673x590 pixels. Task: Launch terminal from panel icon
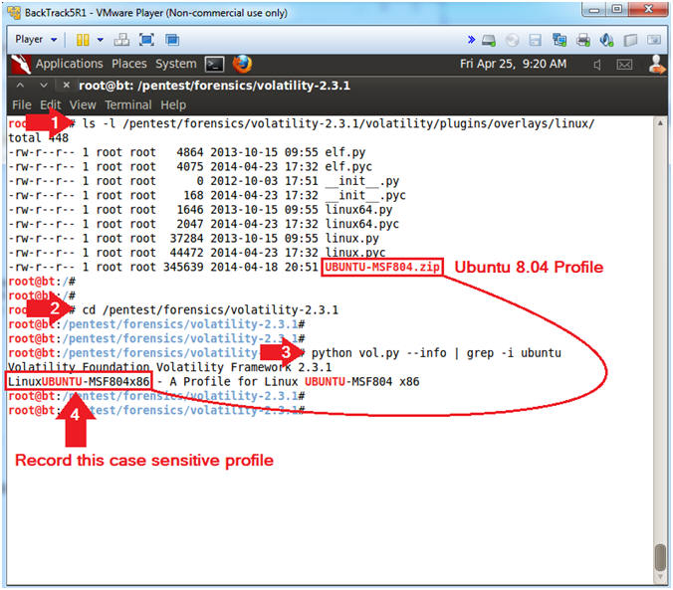click(215, 65)
